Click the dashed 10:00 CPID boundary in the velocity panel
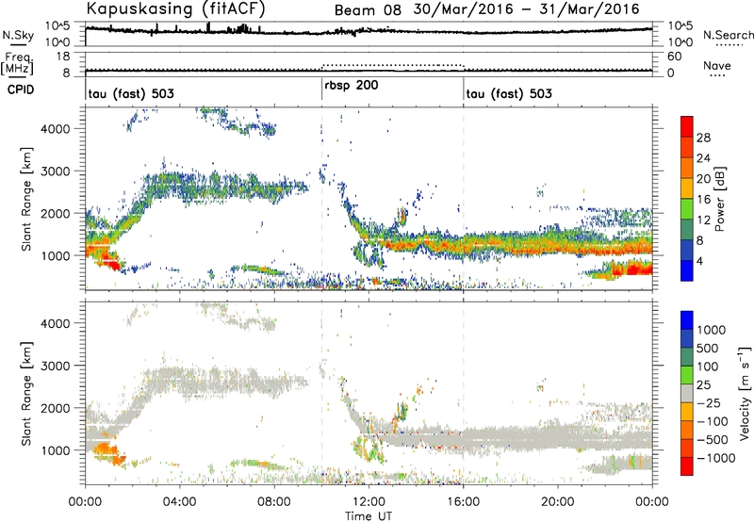 [x=321, y=393]
